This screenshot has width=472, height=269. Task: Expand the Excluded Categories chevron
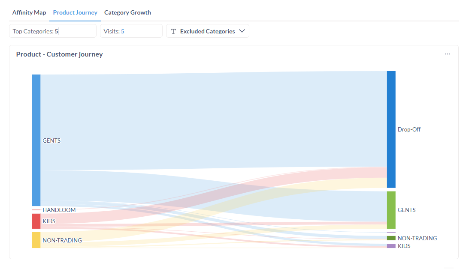(x=242, y=31)
